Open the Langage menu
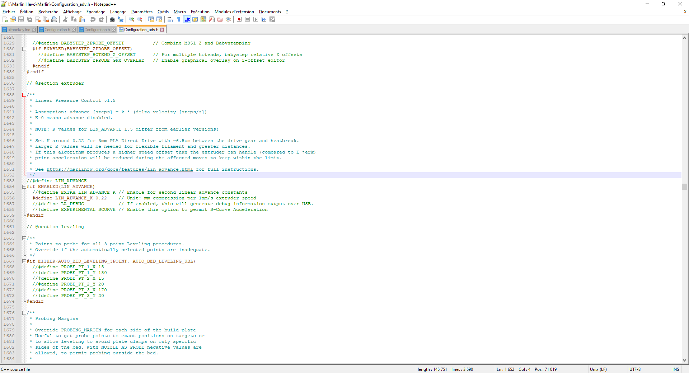 [118, 12]
